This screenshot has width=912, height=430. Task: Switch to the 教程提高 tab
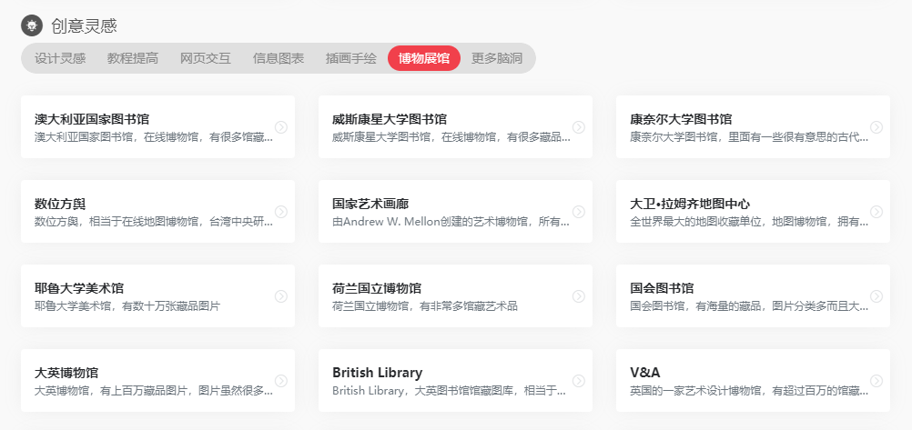(133, 58)
